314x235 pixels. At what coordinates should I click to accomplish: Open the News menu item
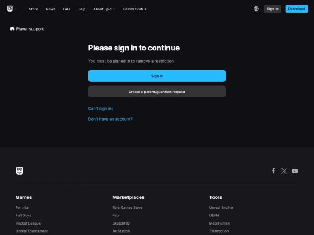coord(51,9)
